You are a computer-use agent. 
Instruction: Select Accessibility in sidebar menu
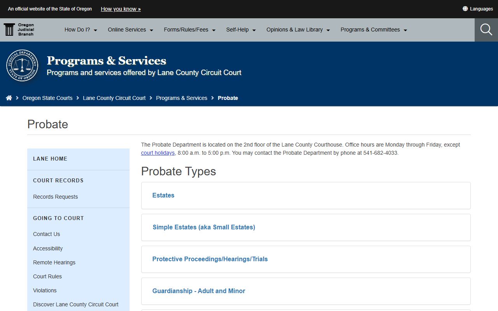[x=48, y=248]
